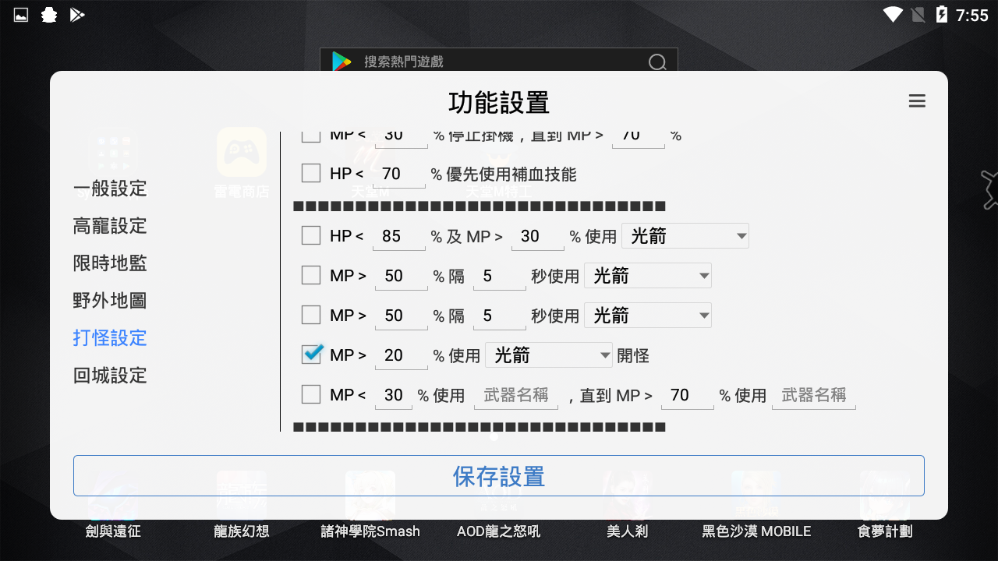Open the 雷電商店 store icon
998x561 pixels.
coord(241,153)
